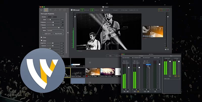Toggle the green broadcast streaming button
The width and height of the screenshot is (202, 102).
[x=82, y=10]
